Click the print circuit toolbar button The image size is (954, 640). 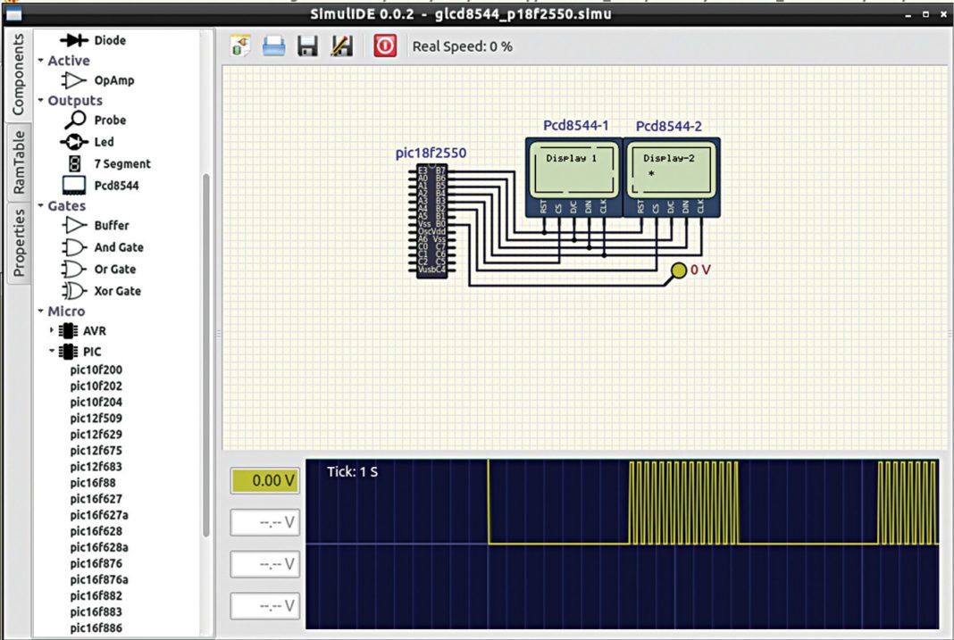click(x=274, y=46)
